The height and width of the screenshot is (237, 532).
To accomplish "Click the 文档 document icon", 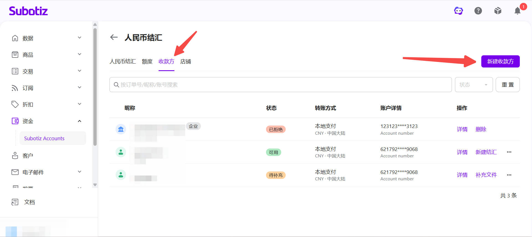I will pos(15,202).
